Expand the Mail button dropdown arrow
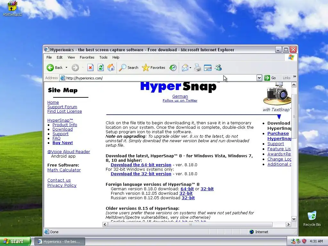 (190, 68)
